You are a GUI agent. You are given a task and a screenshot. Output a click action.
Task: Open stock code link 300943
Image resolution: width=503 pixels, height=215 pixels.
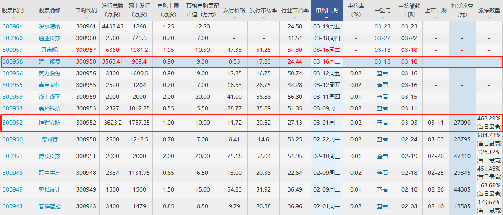[13, 206]
